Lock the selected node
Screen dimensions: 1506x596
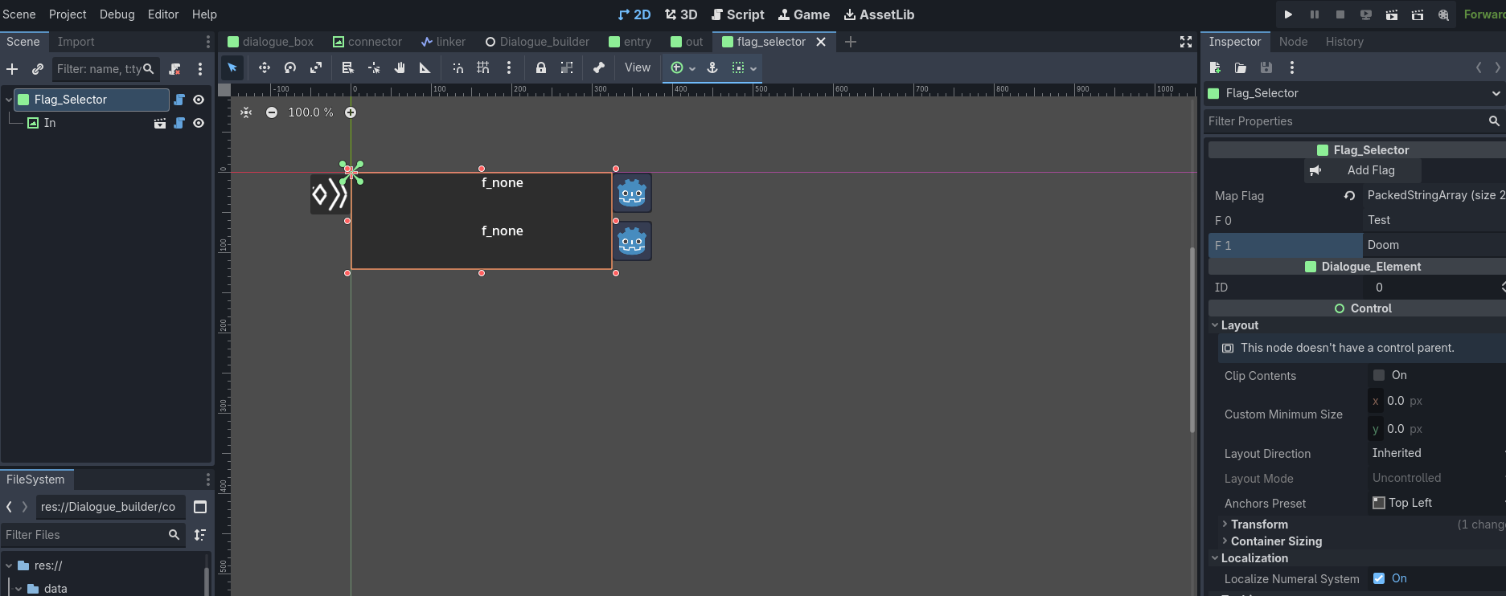click(541, 68)
